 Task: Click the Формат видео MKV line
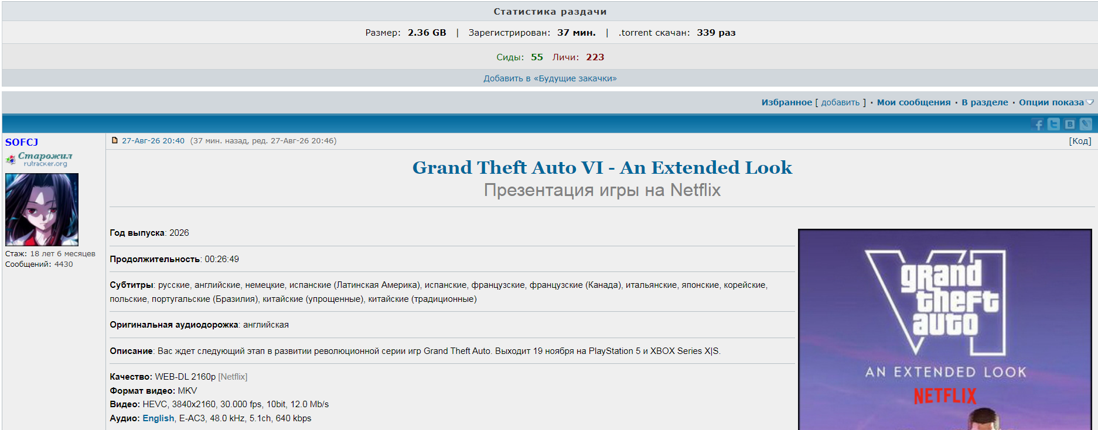click(x=154, y=391)
